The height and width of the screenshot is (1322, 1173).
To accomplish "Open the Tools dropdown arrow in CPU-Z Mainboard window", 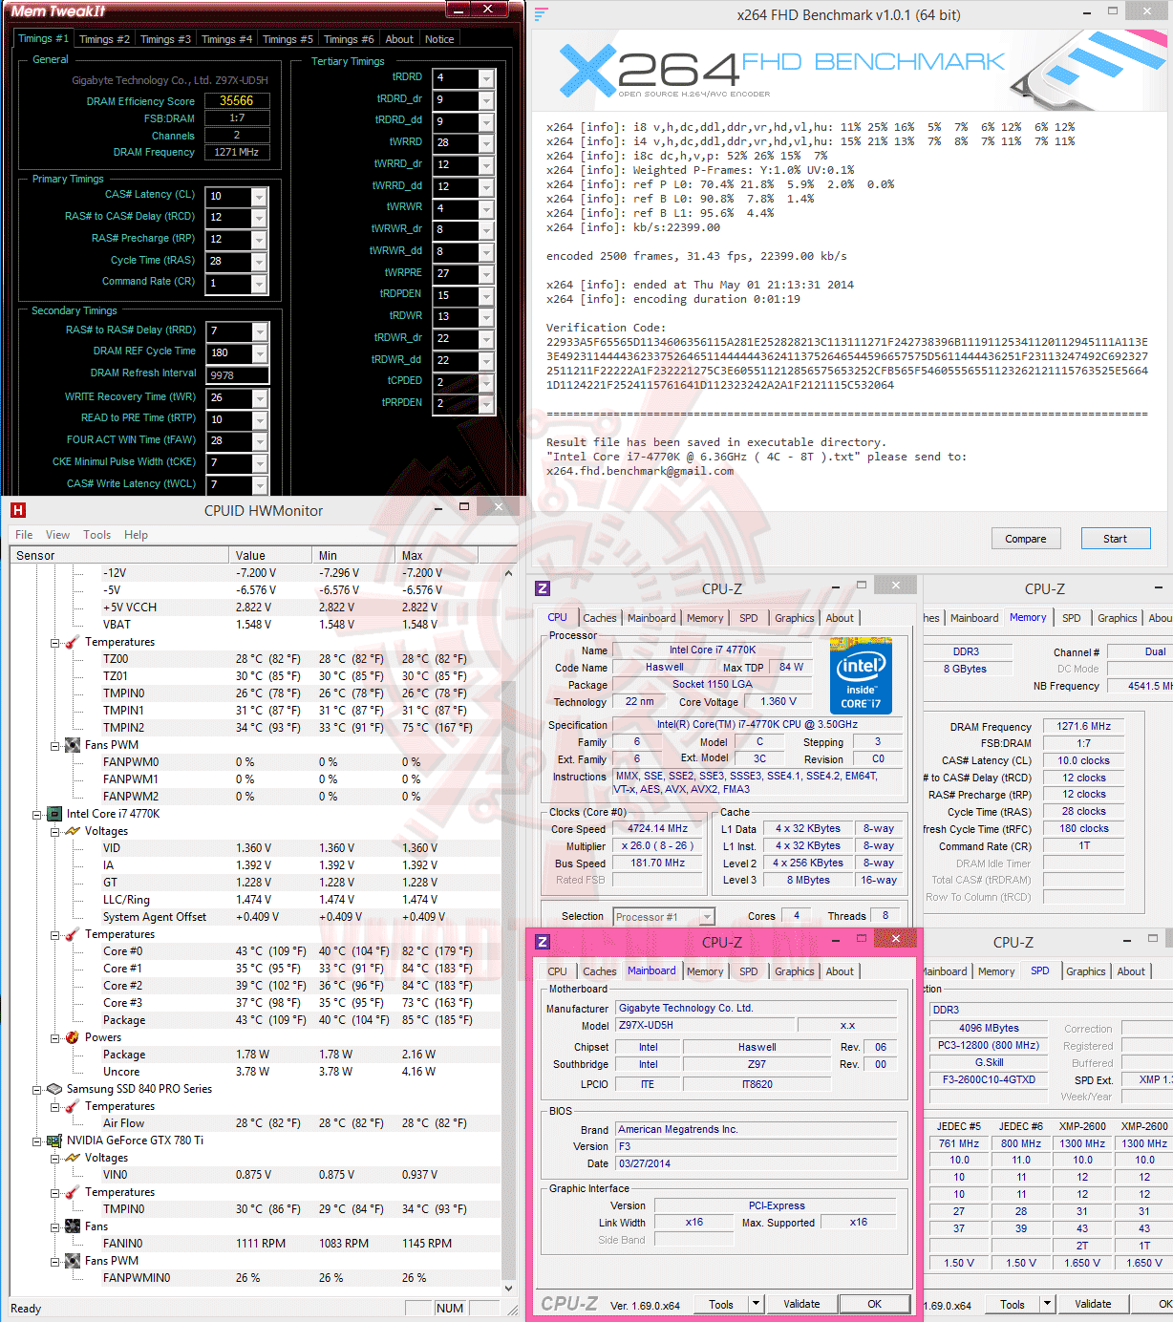I will (x=756, y=1304).
